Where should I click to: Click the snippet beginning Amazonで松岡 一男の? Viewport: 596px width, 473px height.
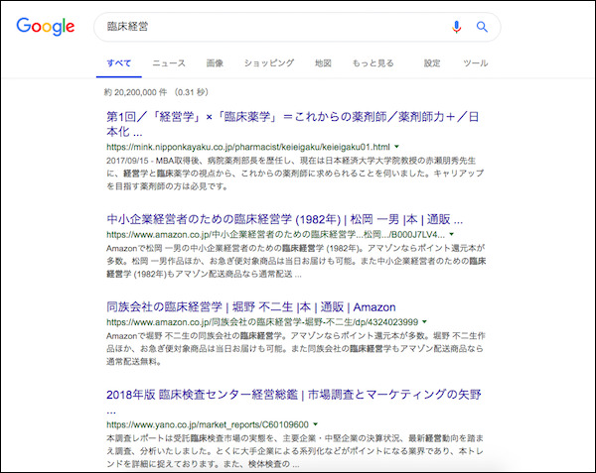296,261
